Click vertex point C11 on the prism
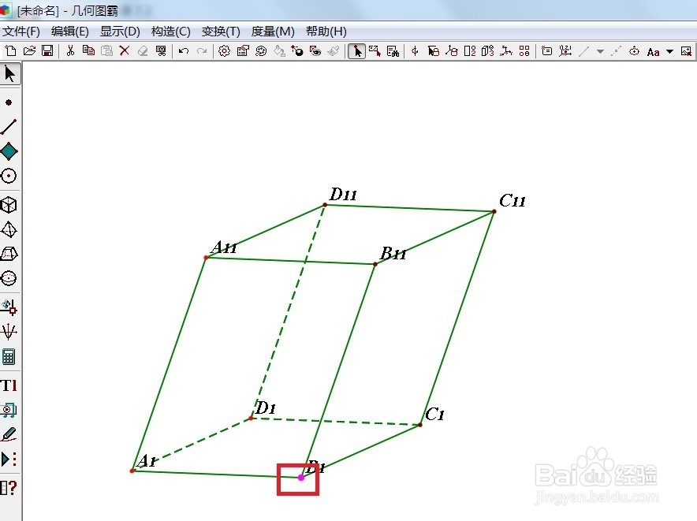Viewport: 697px width, 521px height. click(x=494, y=211)
